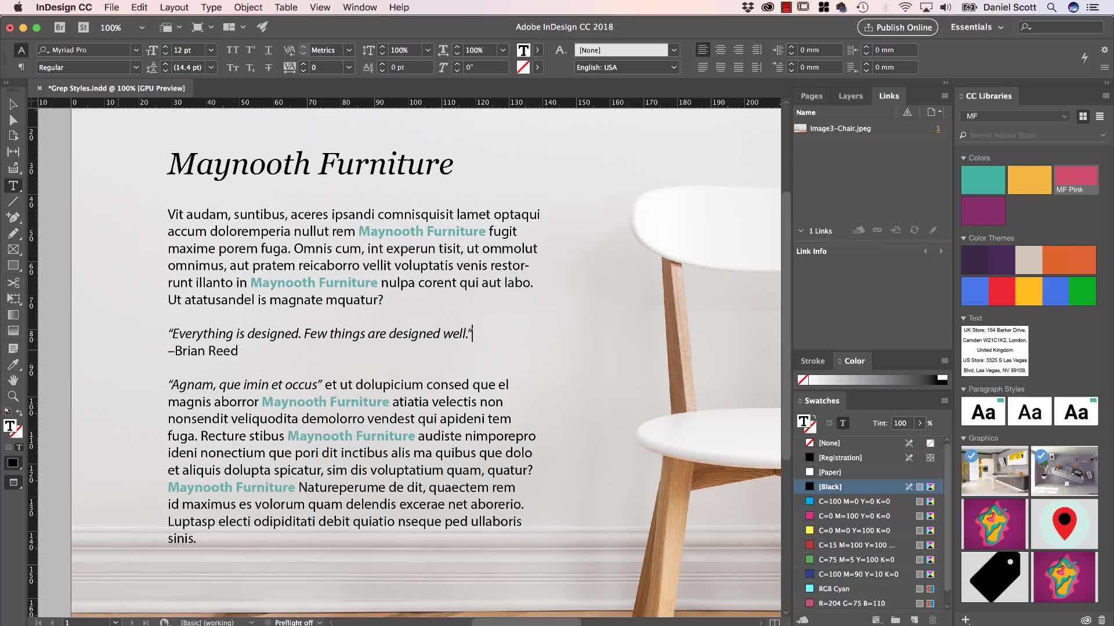Align text center in control bar
Screen dimensions: 1114x626
721,50
